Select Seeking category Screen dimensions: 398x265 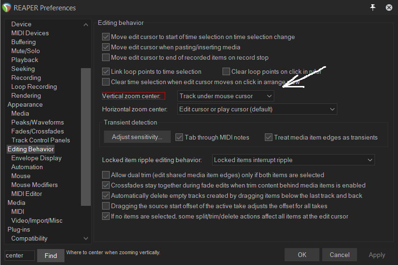point(23,69)
